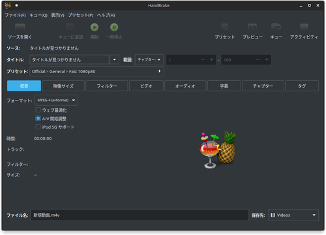Viewport: 326px width, 235px height.
Task: Click the タイトル field text box
Action: click(x=69, y=59)
